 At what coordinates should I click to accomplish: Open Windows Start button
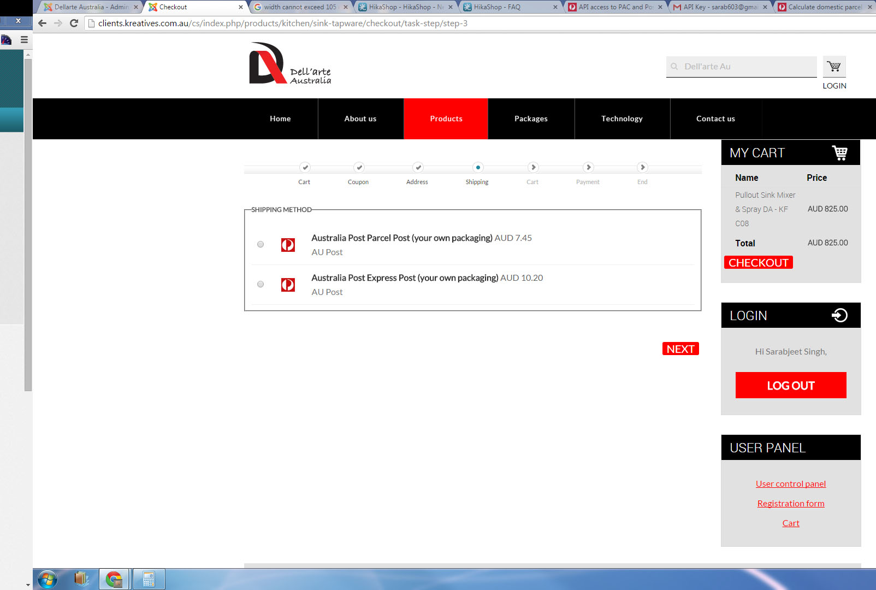click(x=48, y=579)
